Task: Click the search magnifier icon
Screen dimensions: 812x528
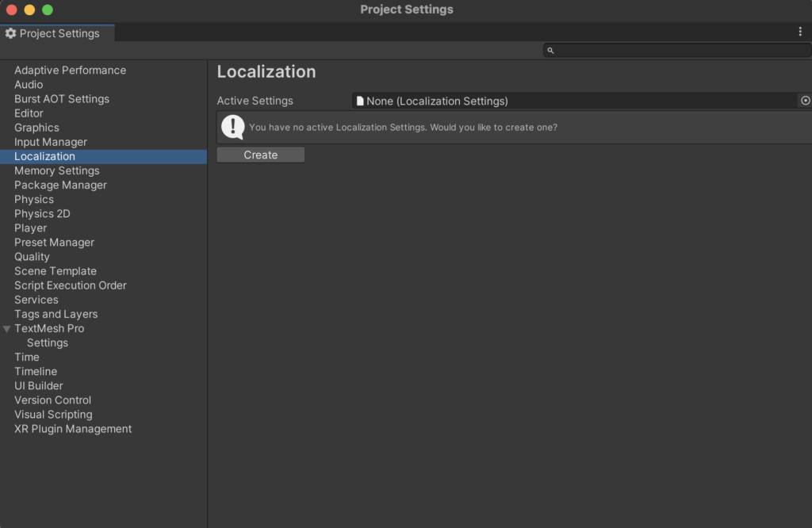Action: (x=550, y=51)
